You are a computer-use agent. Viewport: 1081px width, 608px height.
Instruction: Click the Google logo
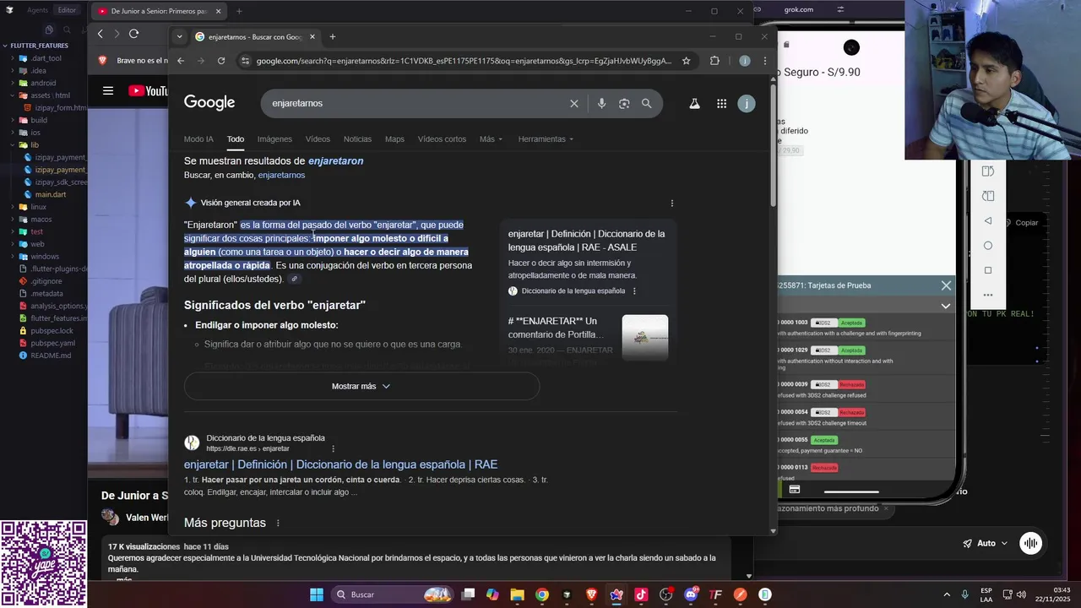tap(209, 103)
